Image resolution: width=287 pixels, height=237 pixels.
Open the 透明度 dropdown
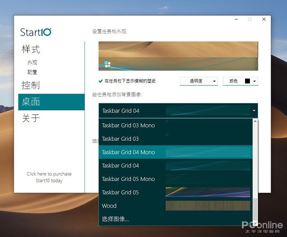click(x=199, y=81)
